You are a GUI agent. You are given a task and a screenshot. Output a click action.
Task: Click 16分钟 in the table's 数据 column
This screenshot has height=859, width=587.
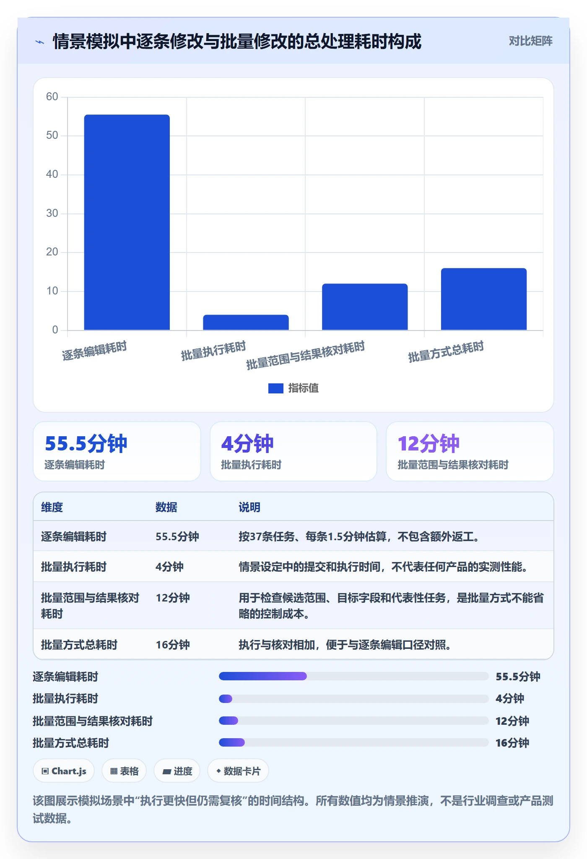tap(173, 645)
